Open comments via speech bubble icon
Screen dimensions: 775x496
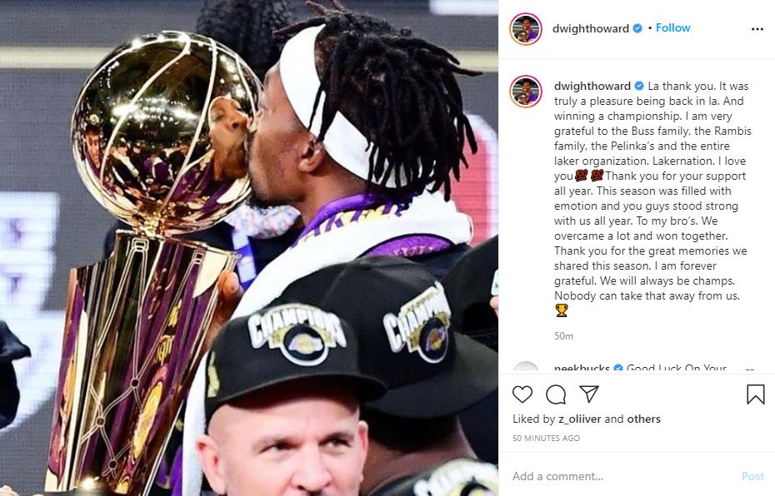[556, 394]
